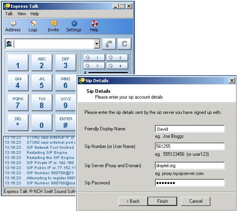
Task: Dial keypad digit 7 PQRS
Action: point(18,103)
